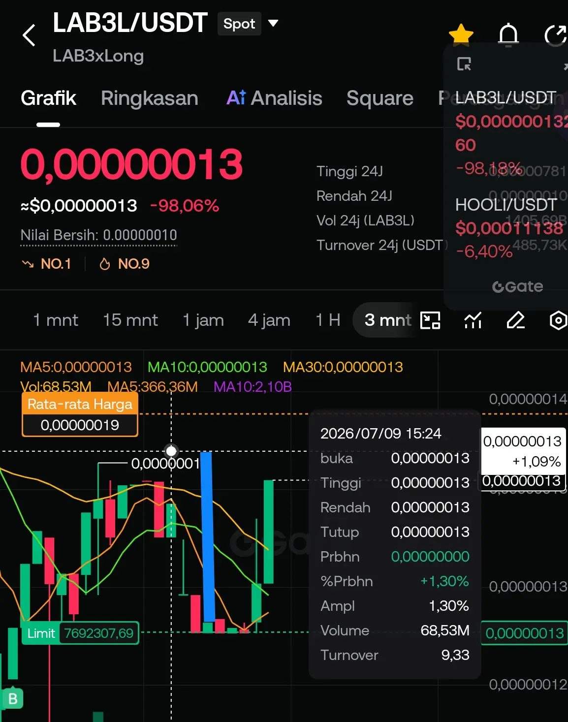568x722 pixels.
Task: Tap the crosshair handle on the chart
Action: 171,451
